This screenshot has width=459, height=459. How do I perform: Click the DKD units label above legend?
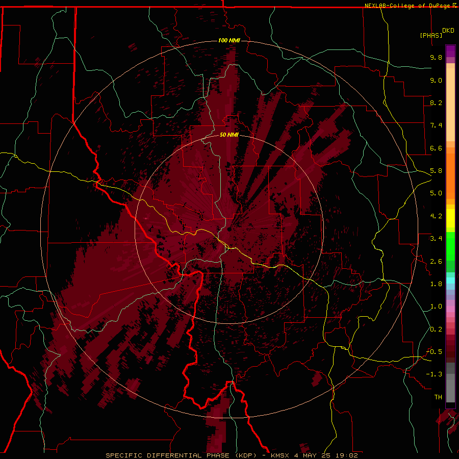tap(448, 31)
